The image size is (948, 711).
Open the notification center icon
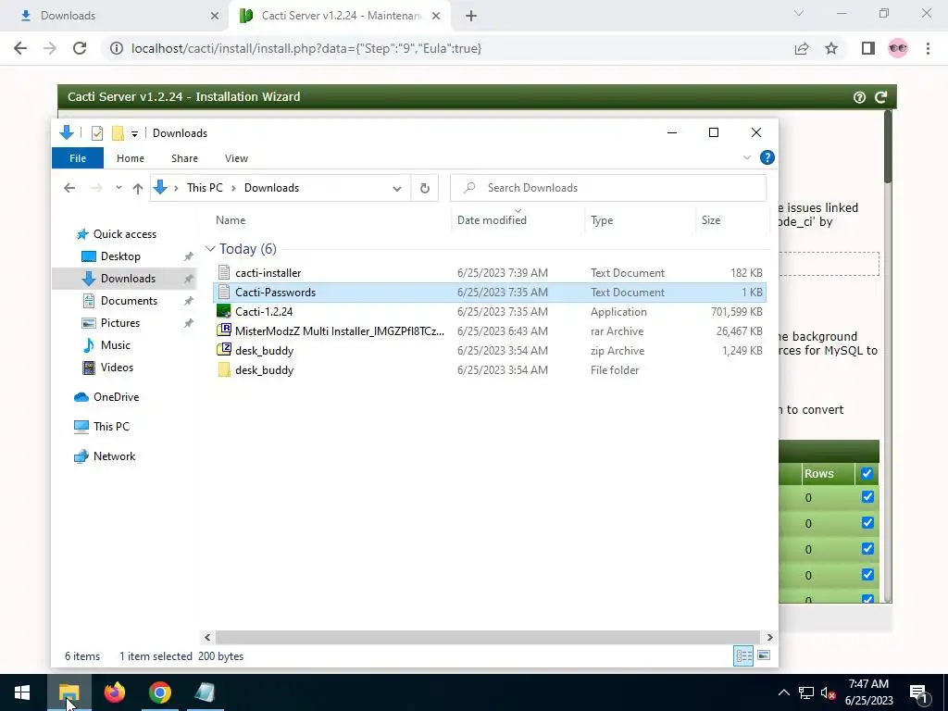coord(919,692)
